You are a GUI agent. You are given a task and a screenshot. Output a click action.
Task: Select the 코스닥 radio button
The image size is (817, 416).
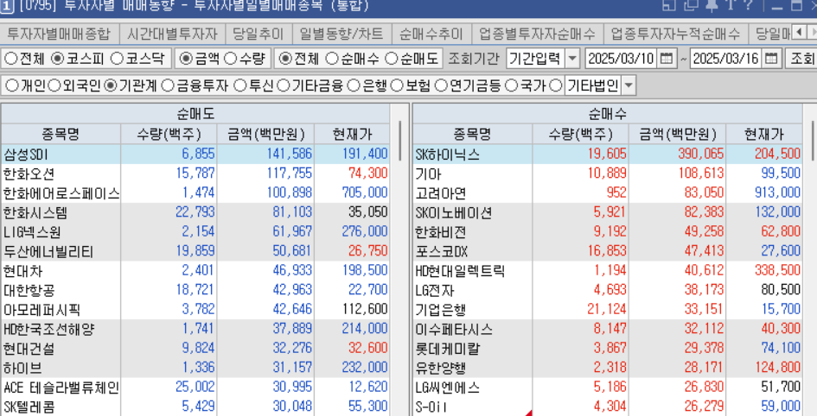(x=118, y=58)
